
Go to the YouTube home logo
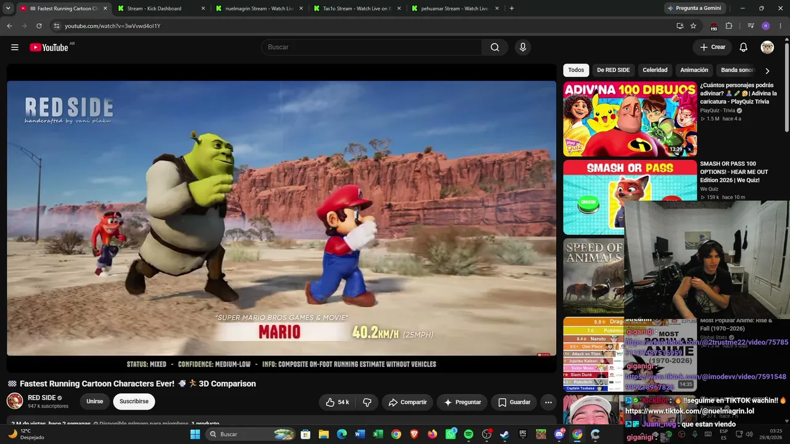[x=49, y=47]
